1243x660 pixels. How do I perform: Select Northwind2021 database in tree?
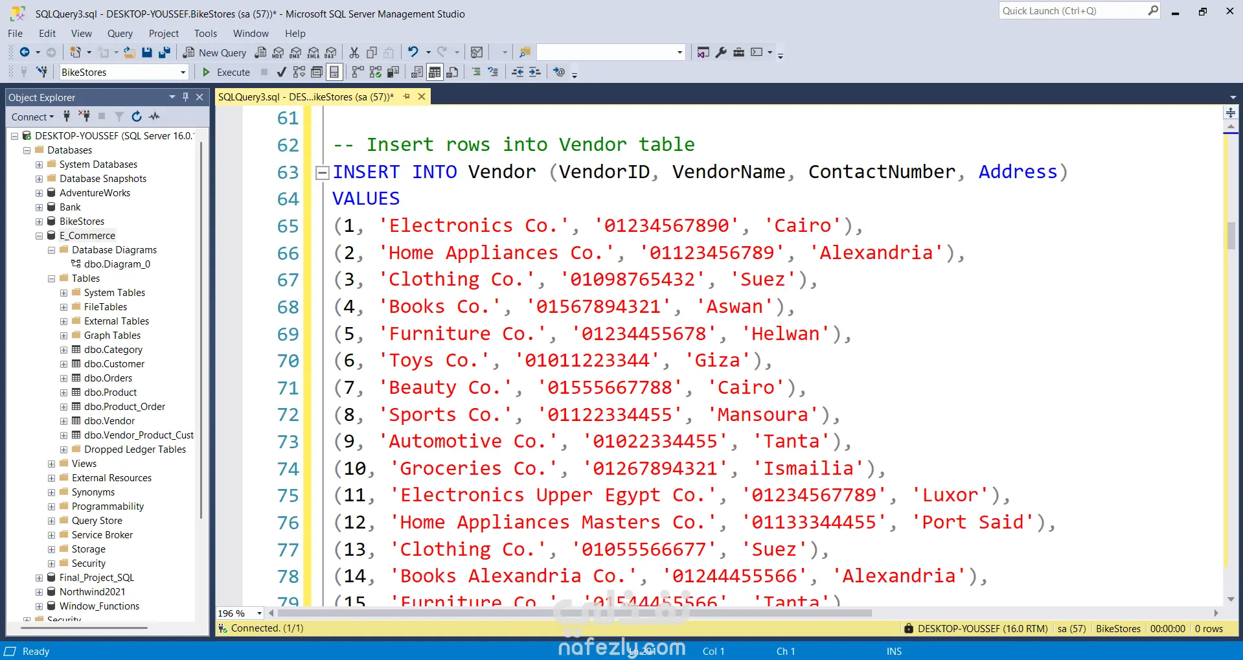(x=92, y=592)
